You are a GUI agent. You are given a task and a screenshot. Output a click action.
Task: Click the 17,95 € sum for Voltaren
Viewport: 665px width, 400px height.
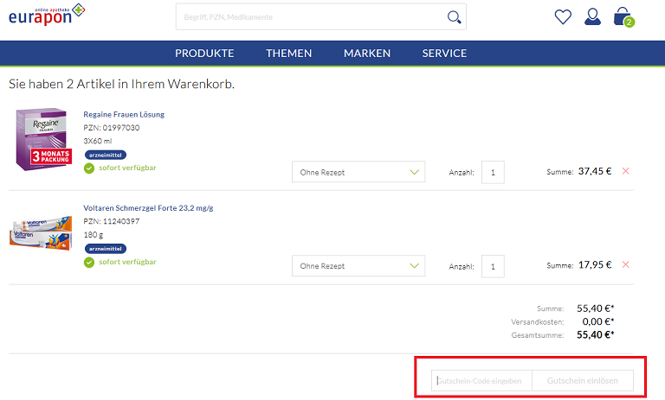coord(595,264)
